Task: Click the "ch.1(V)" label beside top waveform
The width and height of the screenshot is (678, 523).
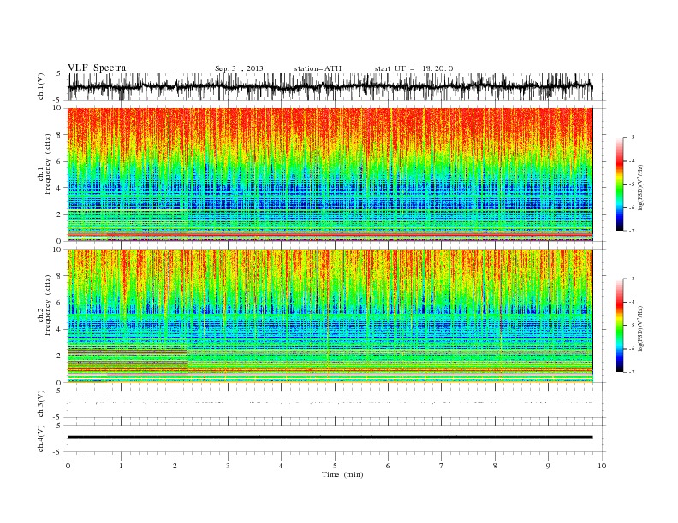Action: pos(40,86)
